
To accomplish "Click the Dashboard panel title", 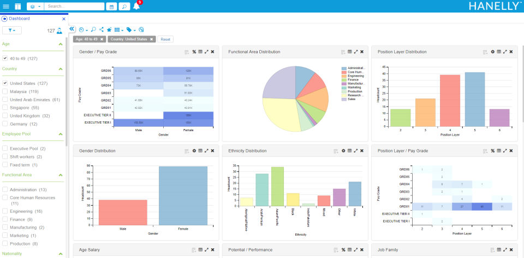I will tap(20, 19).
